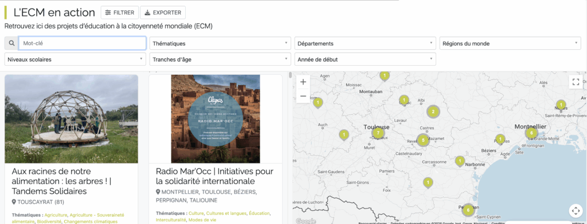The image size is (587, 224).
Task: Expand the Départements dropdown
Action: tap(365, 43)
